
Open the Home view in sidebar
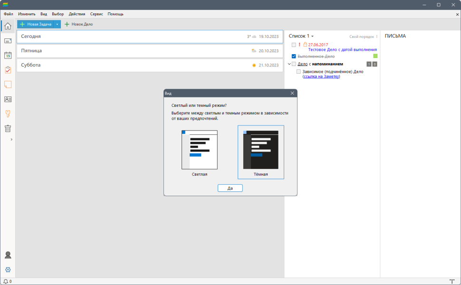pos(8,26)
